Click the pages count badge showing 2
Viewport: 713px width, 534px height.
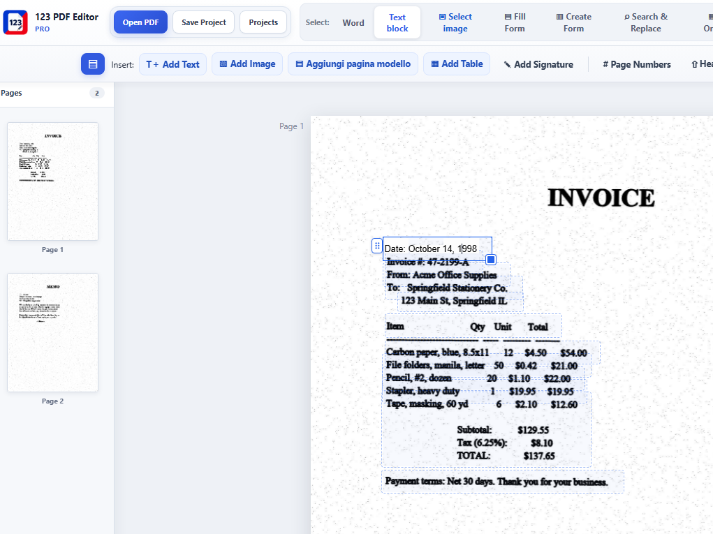(97, 93)
